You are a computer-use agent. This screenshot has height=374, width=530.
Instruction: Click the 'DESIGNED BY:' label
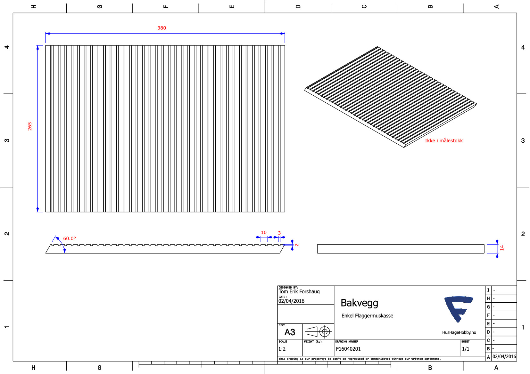pos(288,288)
